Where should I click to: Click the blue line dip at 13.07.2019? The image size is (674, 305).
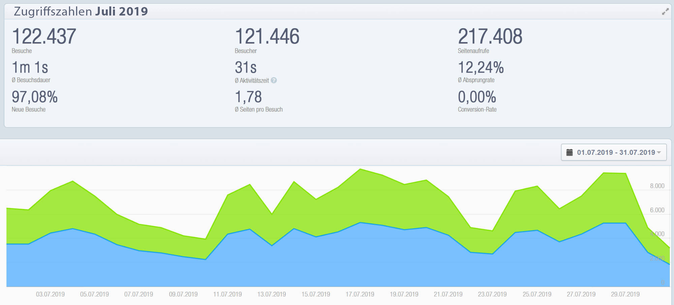pyautogui.click(x=272, y=245)
